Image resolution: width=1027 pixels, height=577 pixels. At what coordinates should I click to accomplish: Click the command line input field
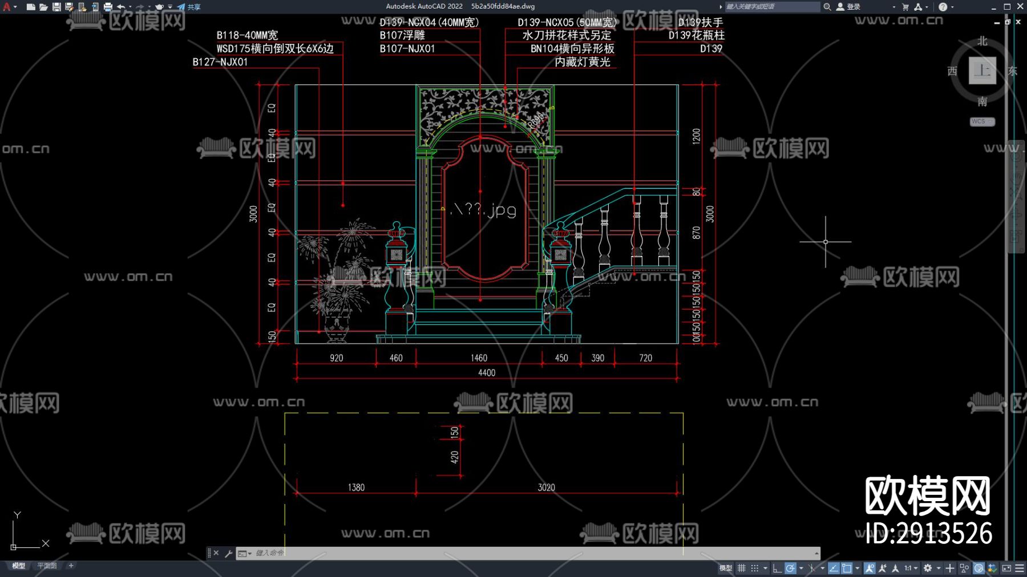click(x=513, y=553)
